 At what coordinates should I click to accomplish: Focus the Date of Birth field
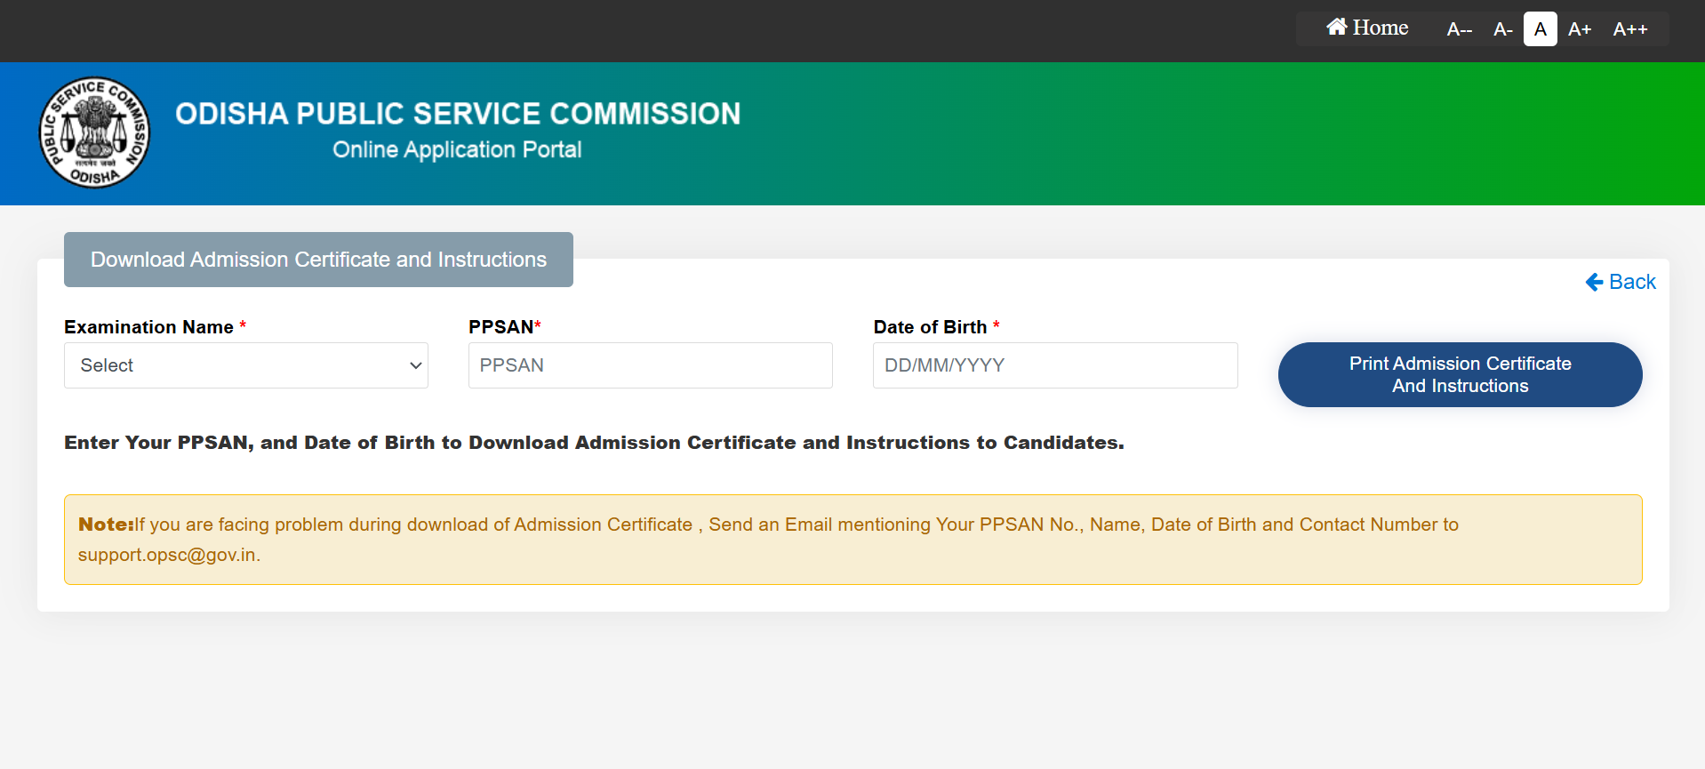coord(1055,365)
